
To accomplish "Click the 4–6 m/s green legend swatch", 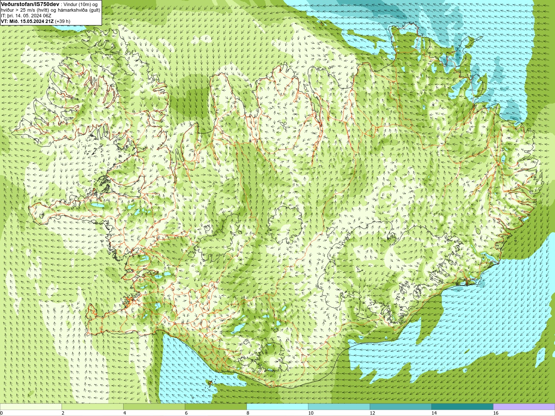I will tap(154, 407).
